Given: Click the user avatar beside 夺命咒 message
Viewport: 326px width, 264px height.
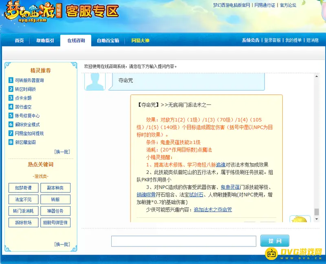Looking at the screenshot, I should [x=95, y=81].
